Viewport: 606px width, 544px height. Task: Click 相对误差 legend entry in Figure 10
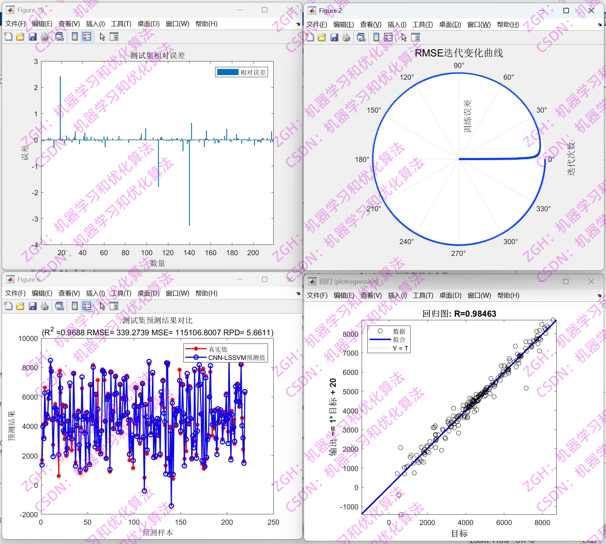point(253,72)
